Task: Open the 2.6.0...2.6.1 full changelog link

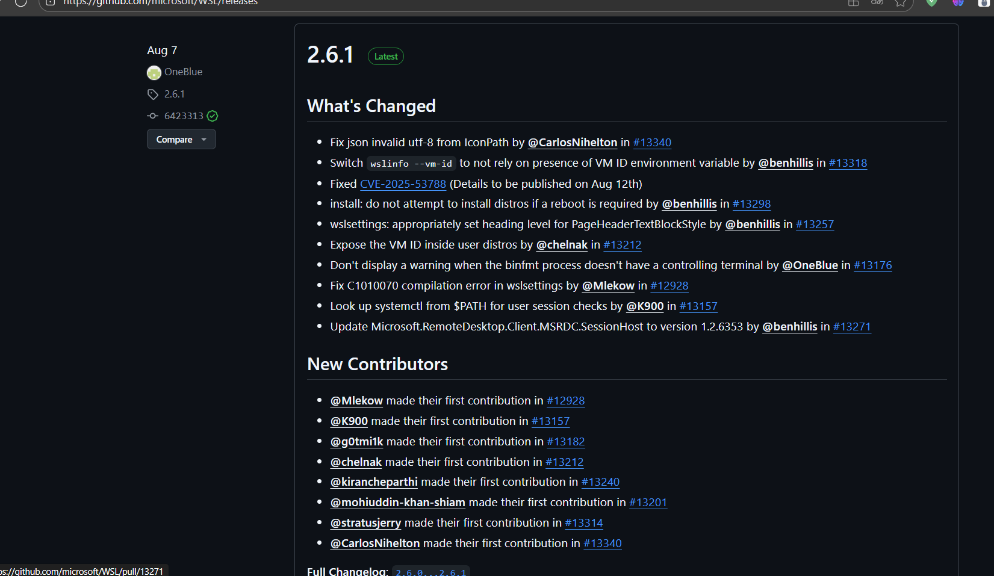Action: tap(430, 572)
